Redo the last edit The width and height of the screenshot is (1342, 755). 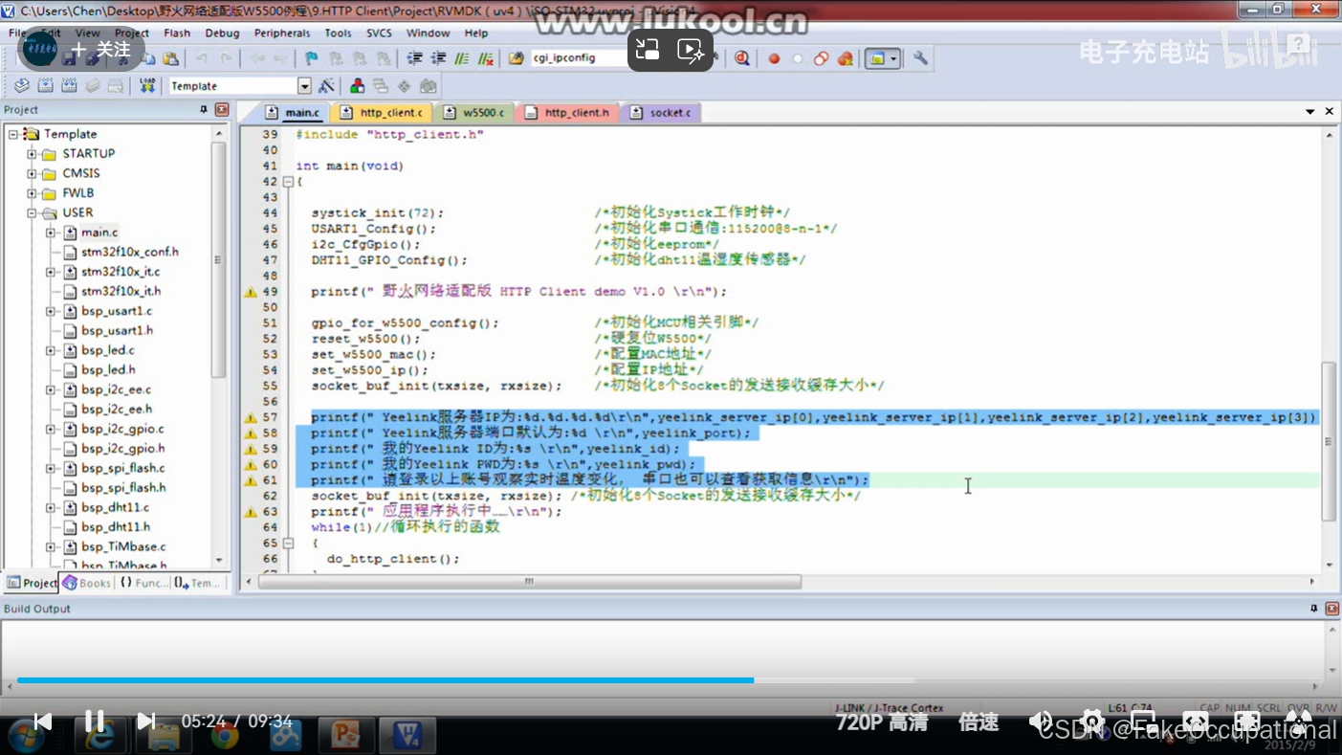tap(225, 58)
